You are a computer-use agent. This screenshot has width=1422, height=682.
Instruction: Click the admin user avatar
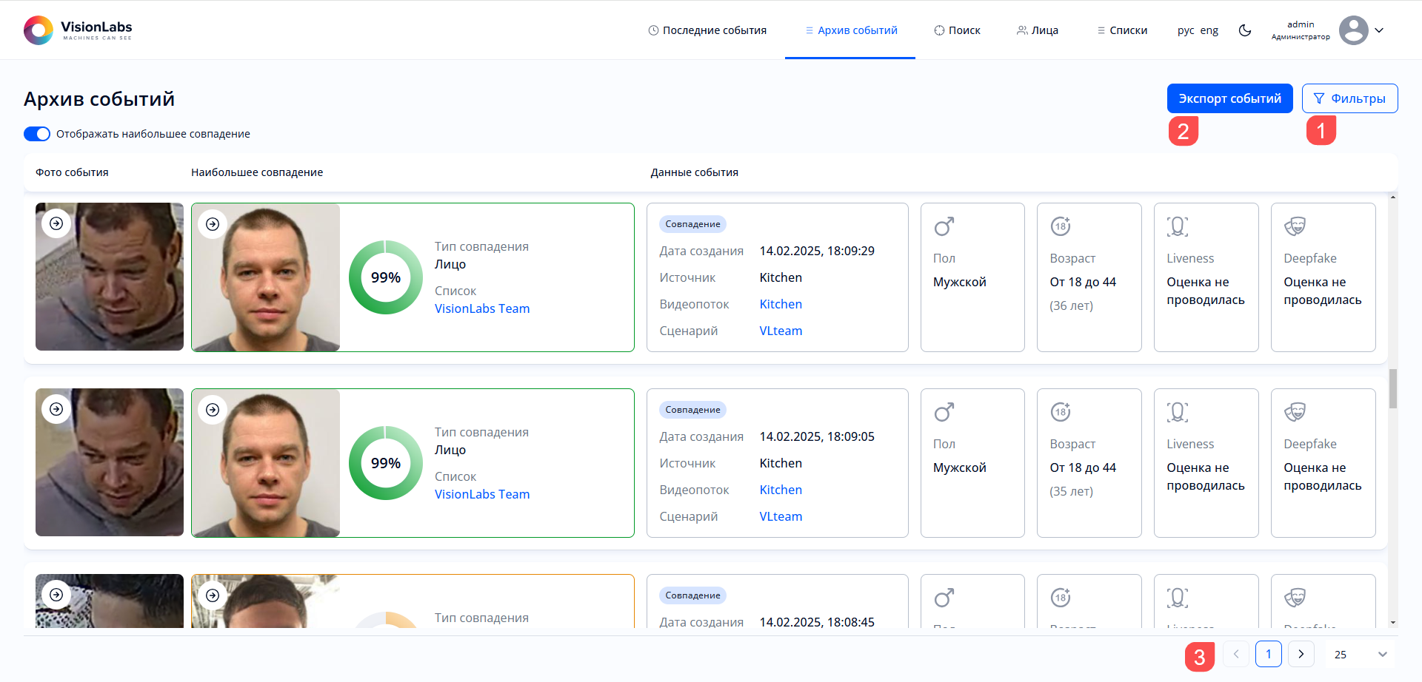pos(1354,30)
